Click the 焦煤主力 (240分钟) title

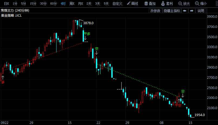click(15, 10)
